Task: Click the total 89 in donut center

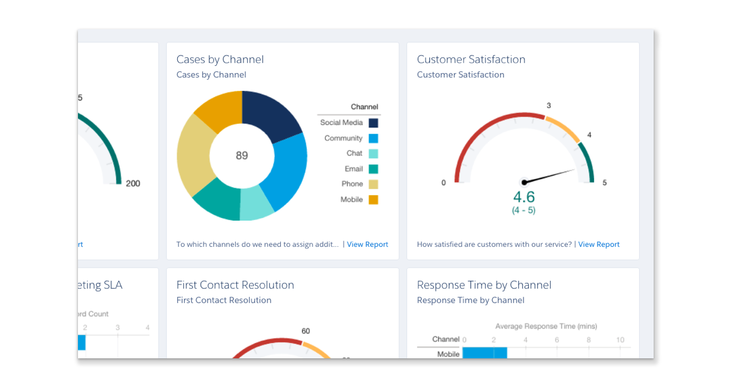Action: tap(242, 156)
